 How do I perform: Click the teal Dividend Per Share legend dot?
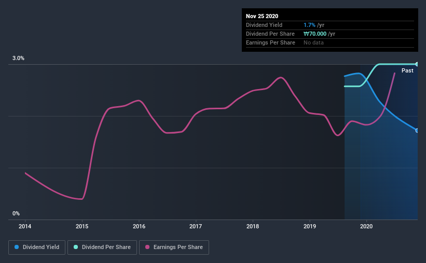click(x=76, y=247)
